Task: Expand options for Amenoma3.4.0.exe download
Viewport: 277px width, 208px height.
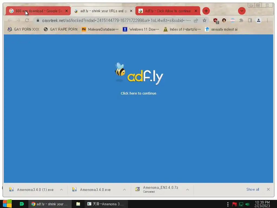Action: pyautogui.click(x=124, y=190)
